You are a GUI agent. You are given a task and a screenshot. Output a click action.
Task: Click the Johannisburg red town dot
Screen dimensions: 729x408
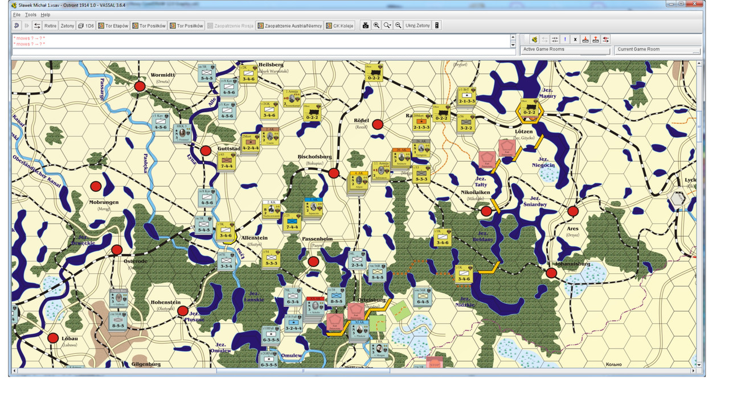(551, 274)
